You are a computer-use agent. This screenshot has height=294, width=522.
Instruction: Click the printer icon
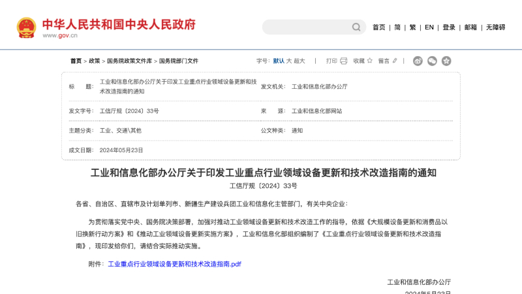(x=344, y=61)
